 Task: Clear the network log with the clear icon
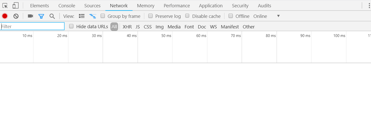click(x=16, y=16)
